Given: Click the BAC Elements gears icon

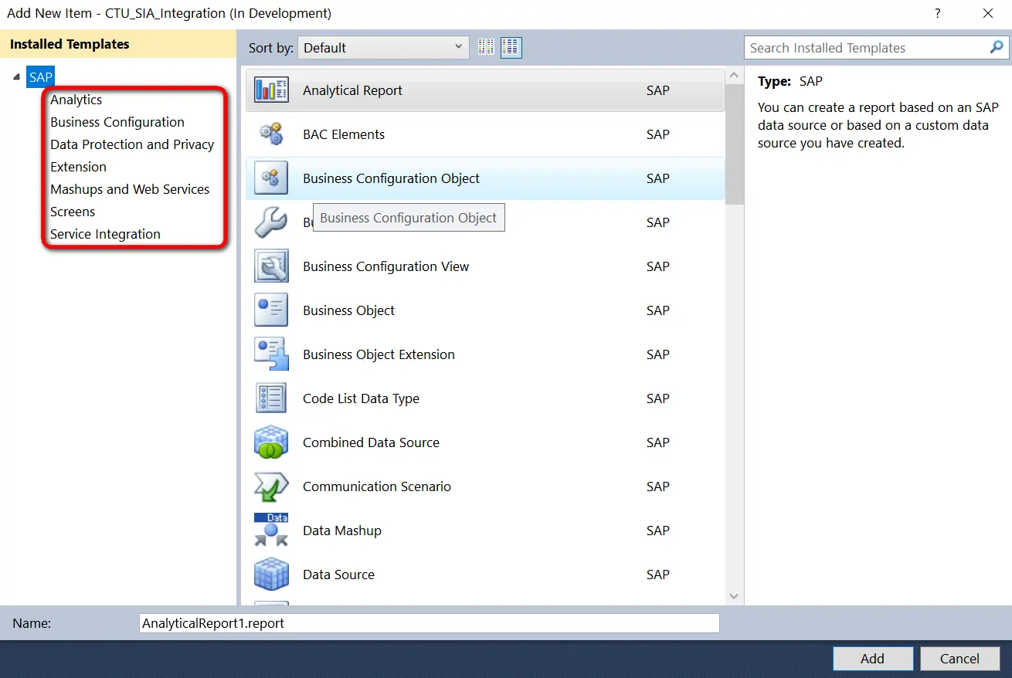Looking at the screenshot, I should tap(271, 134).
